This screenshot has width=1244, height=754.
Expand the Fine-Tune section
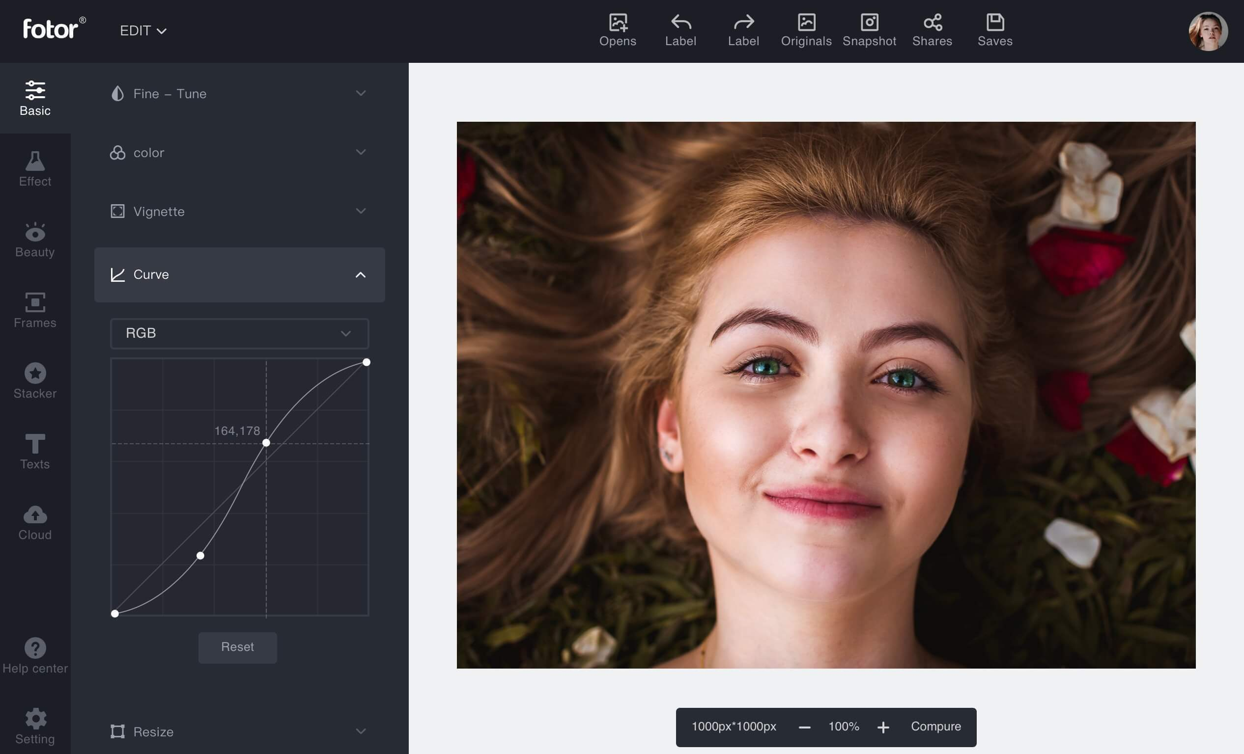(239, 94)
